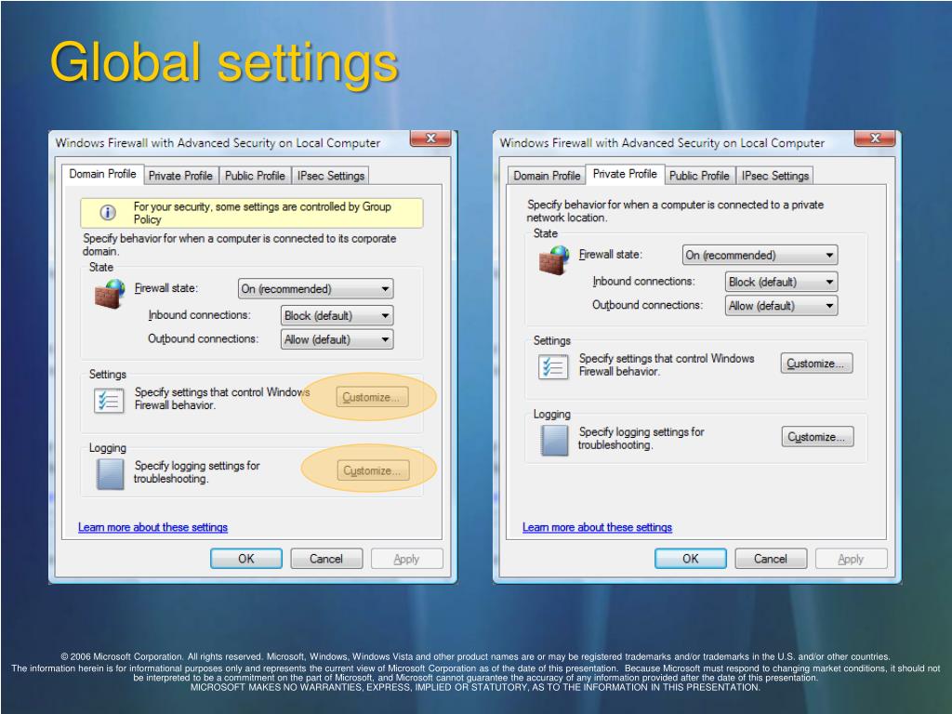Click right dialog title bar text
This screenshot has width=952, height=714.
pyautogui.click(x=662, y=142)
